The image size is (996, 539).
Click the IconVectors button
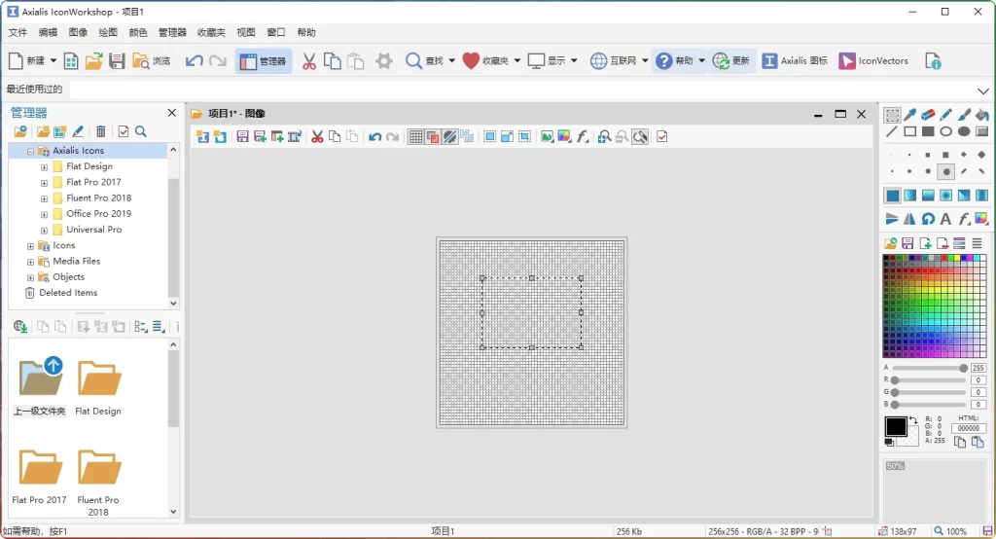click(x=873, y=61)
